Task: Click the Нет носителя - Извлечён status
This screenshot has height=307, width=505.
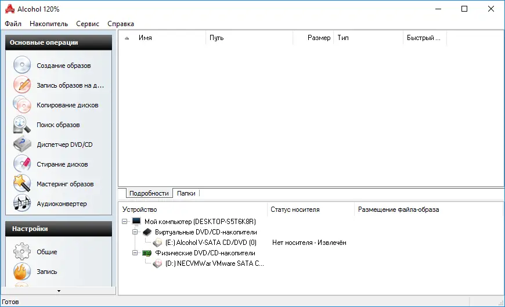Action: [x=309, y=243]
